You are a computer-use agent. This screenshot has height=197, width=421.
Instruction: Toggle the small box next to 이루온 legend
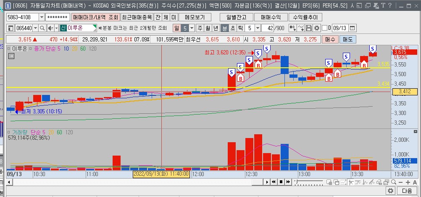(x=9, y=49)
